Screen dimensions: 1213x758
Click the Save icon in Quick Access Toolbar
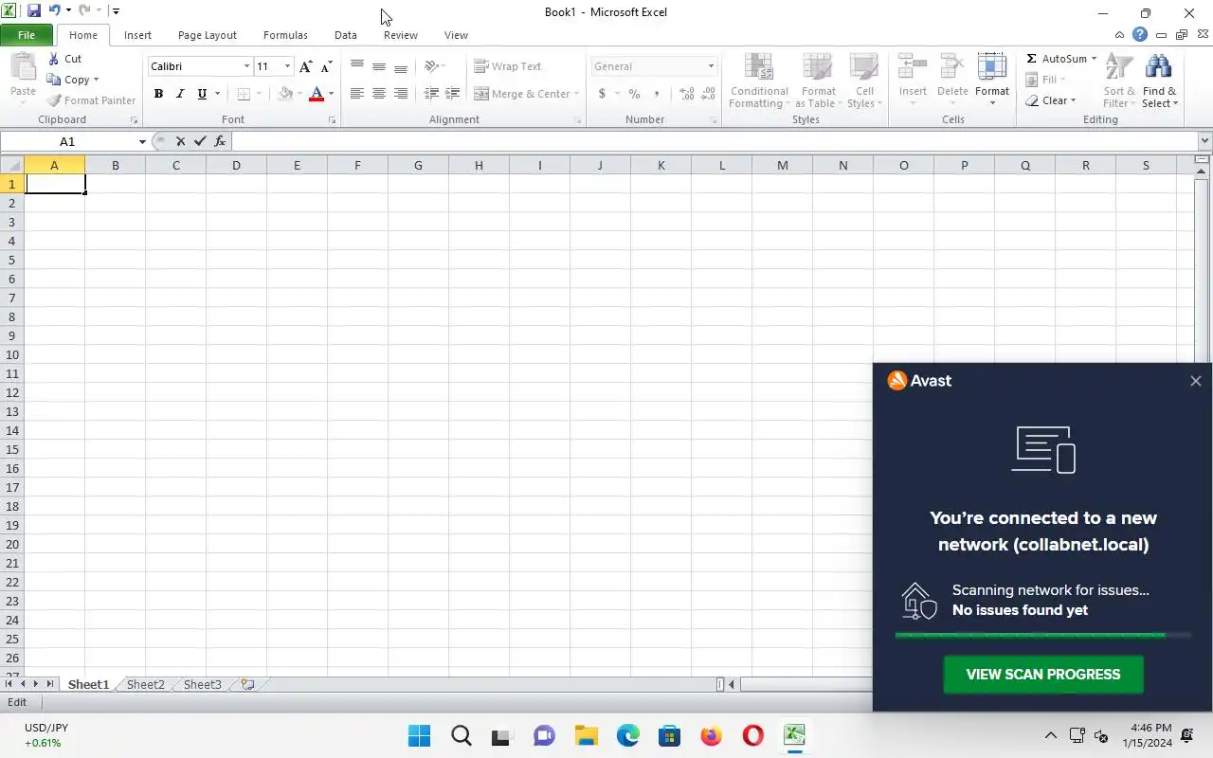[34, 11]
